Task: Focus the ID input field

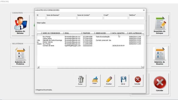Action: tap(41, 18)
